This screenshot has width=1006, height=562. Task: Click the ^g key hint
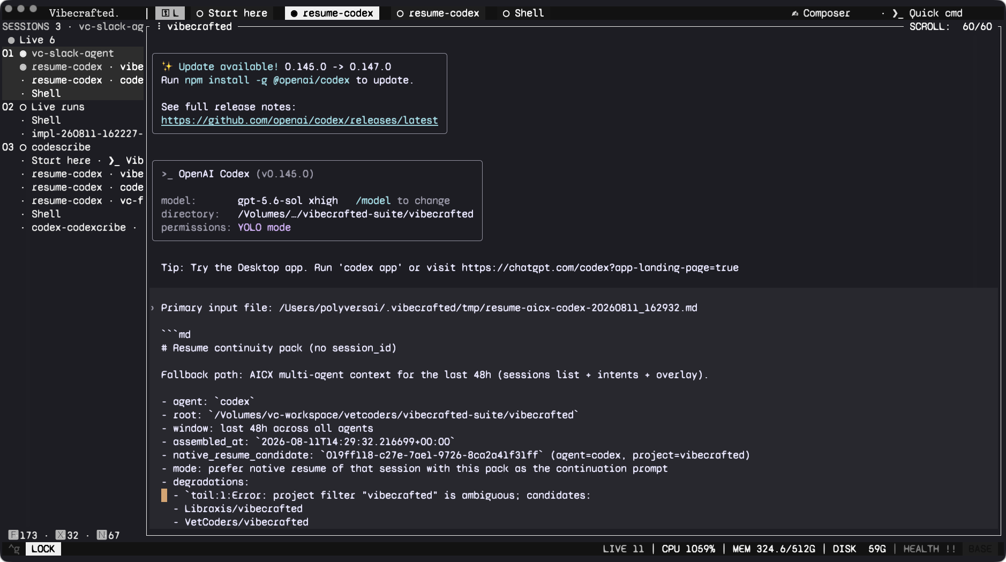(14, 549)
